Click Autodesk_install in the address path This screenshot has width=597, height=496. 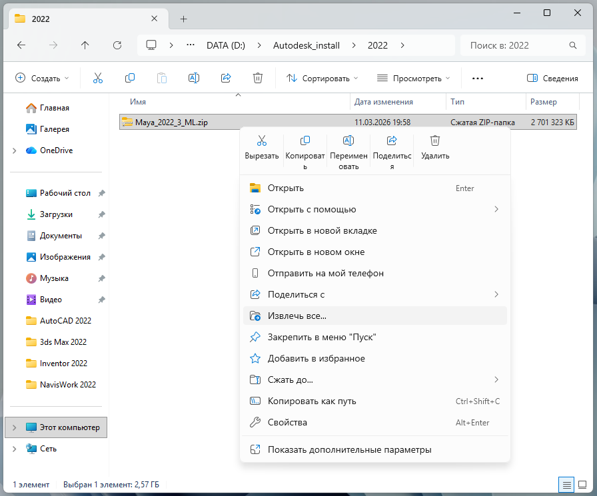click(306, 45)
